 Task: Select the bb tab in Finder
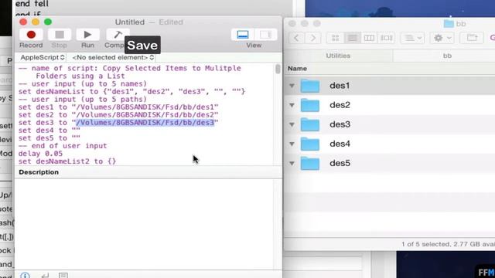pyautogui.click(x=447, y=56)
